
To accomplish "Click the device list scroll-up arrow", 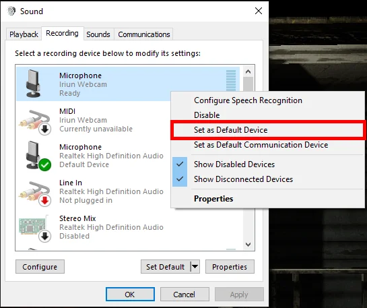I will click(248, 71).
